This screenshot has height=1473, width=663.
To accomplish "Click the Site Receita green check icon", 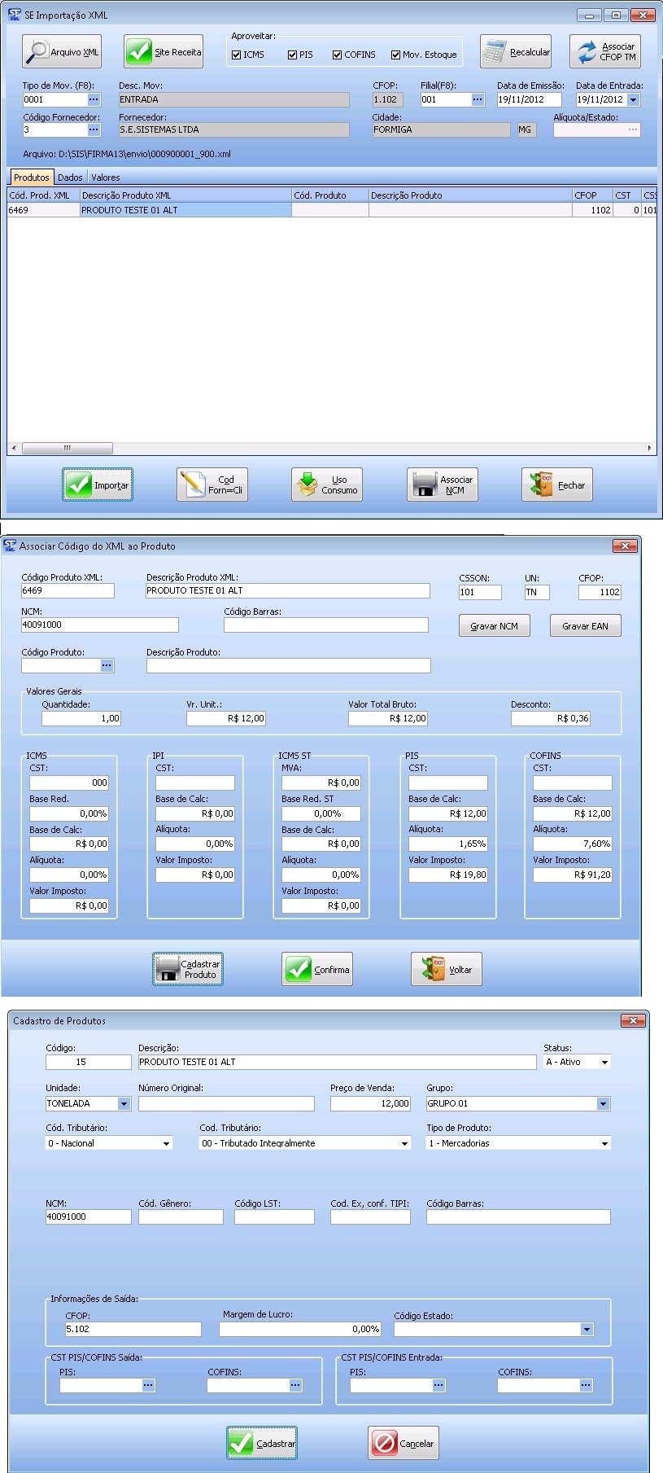I will (139, 51).
